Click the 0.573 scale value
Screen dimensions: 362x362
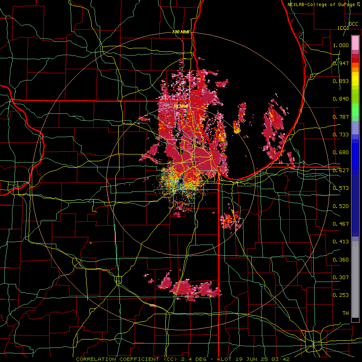(341, 188)
